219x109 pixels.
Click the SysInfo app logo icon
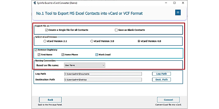35,3
